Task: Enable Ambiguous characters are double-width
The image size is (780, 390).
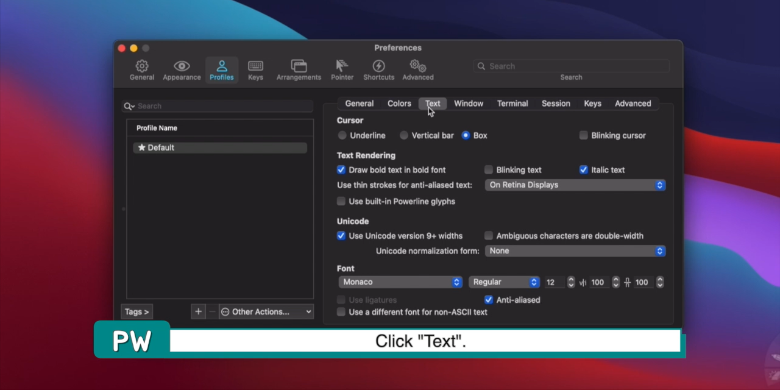Action: click(x=489, y=236)
